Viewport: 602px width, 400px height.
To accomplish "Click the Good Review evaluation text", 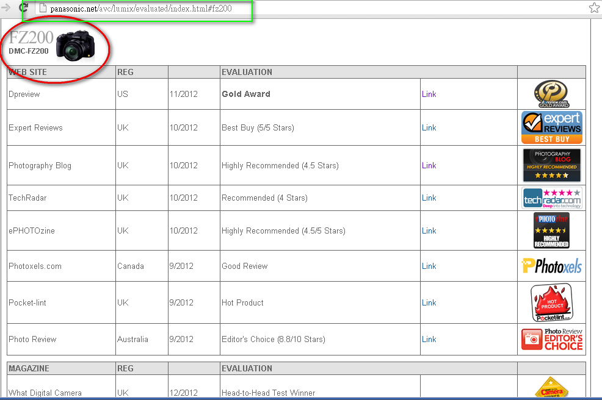I will pyautogui.click(x=245, y=266).
